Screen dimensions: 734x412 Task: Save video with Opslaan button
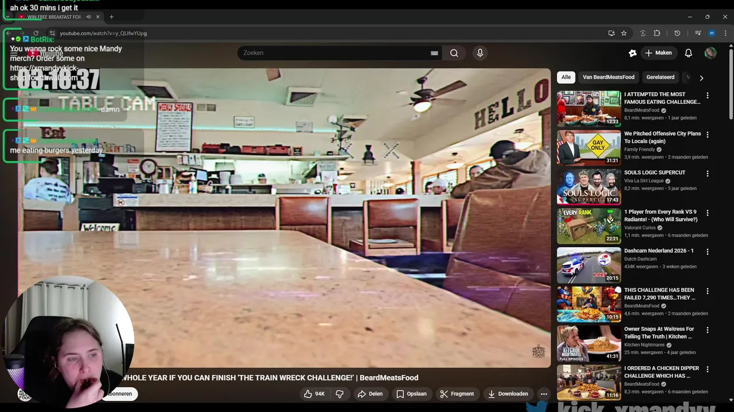tap(412, 394)
